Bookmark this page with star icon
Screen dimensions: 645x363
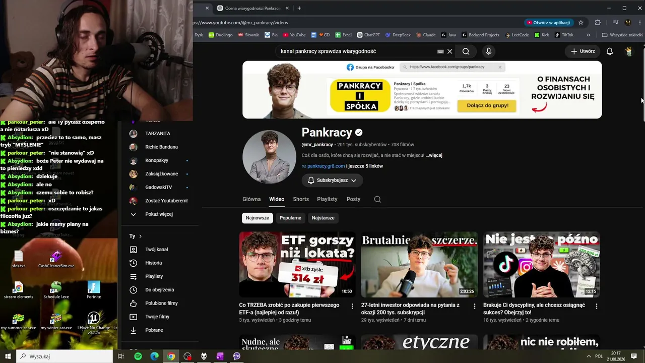[x=580, y=23]
